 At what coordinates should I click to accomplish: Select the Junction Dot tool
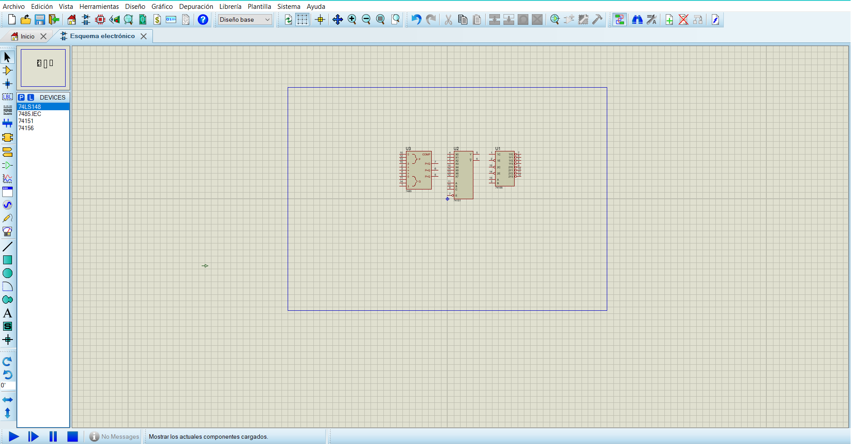tap(8, 84)
